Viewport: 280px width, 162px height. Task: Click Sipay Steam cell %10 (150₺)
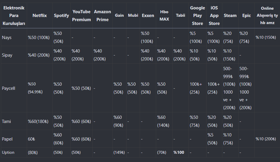click(x=229, y=55)
